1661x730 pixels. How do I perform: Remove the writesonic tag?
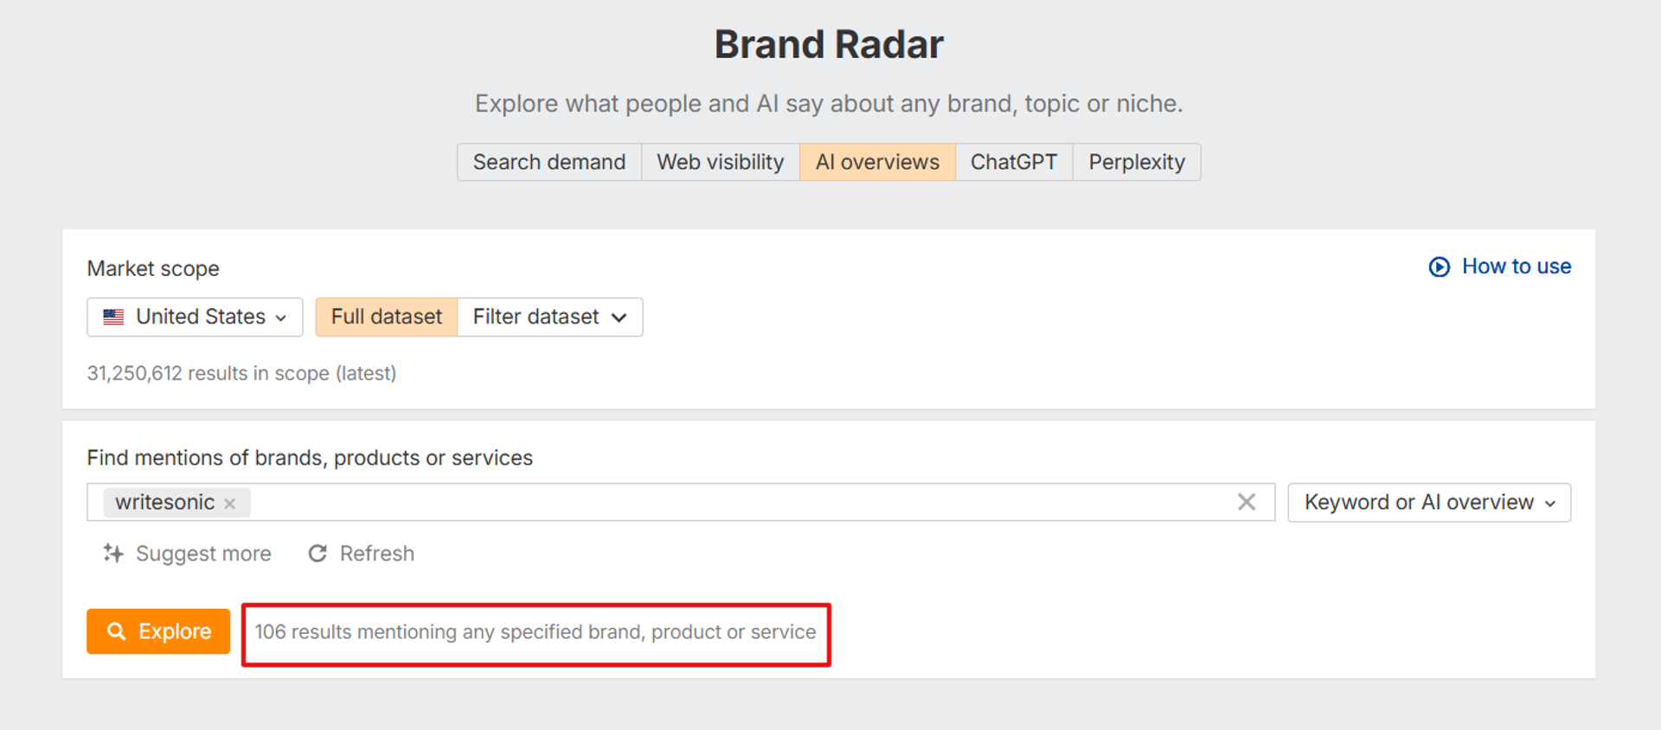click(229, 503)
